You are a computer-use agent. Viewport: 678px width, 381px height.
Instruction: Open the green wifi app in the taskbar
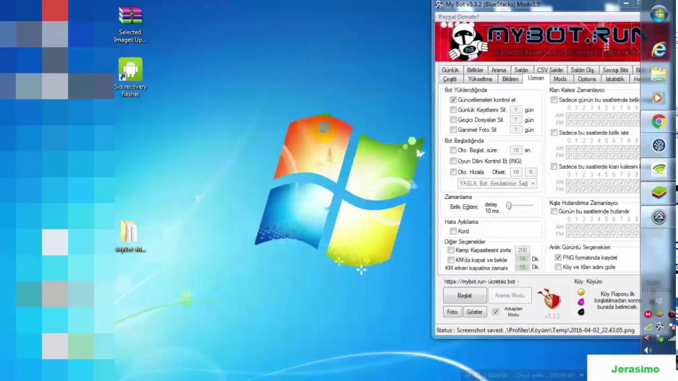[x=659, y=169]
